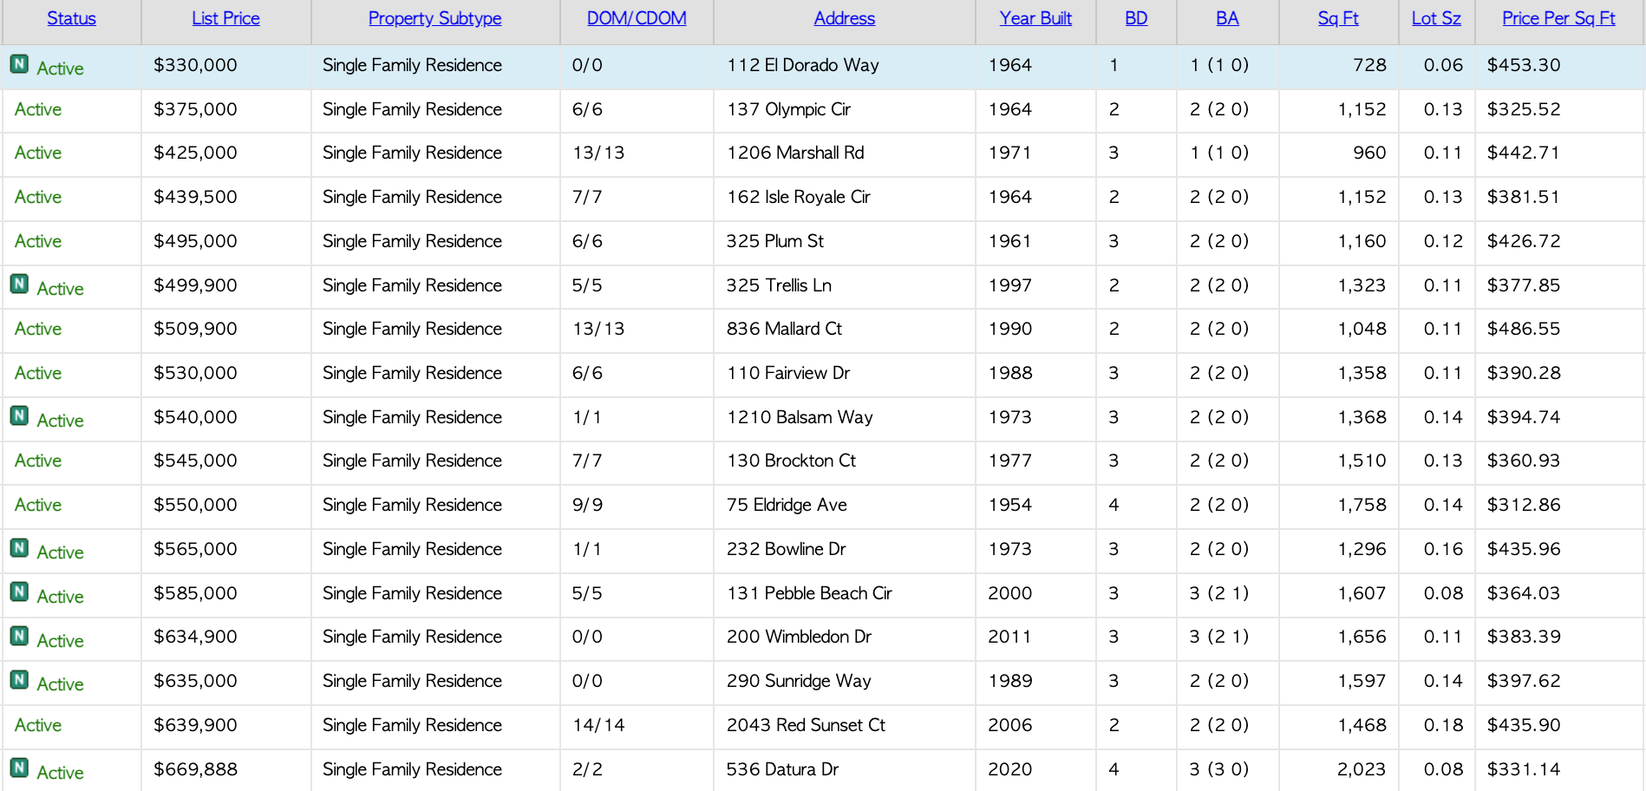Image resolution: width=1646 pixels, height=791 pixels.
Task: Click the DOM/CDOM column header
Action: (637, 18)
